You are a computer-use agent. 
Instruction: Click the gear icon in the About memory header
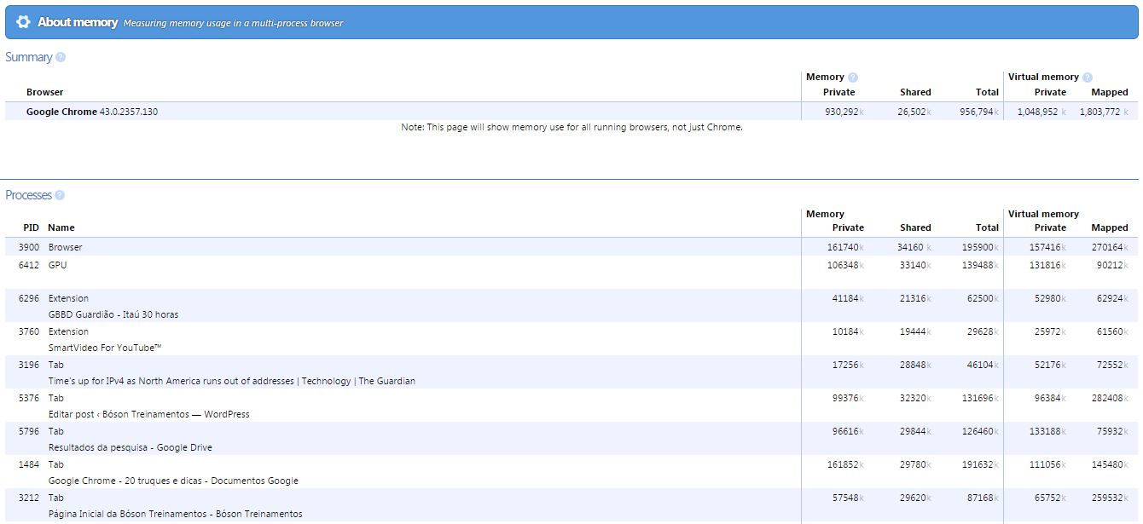pos(23,22)
